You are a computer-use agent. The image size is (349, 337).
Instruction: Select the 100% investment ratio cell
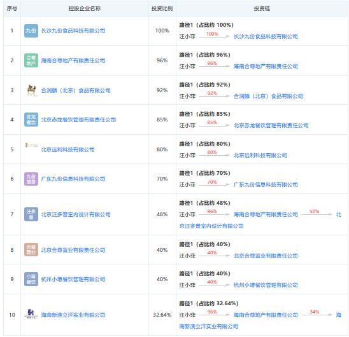click(x=162, y=31)
